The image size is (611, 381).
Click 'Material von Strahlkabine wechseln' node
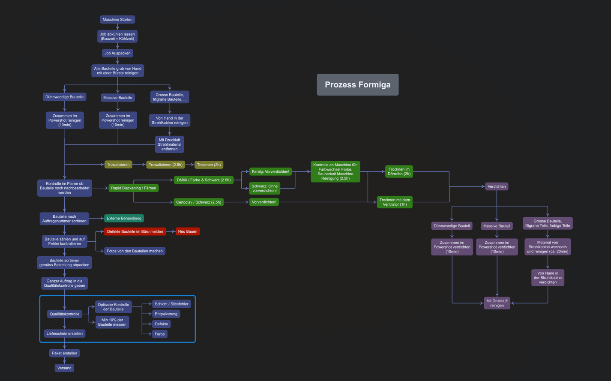(548, 247)
